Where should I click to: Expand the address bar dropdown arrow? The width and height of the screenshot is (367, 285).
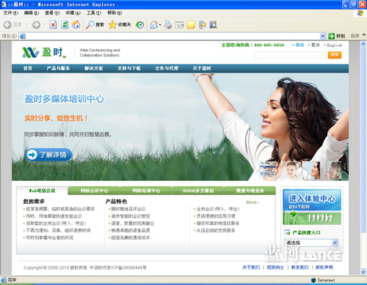pos(322,36)
